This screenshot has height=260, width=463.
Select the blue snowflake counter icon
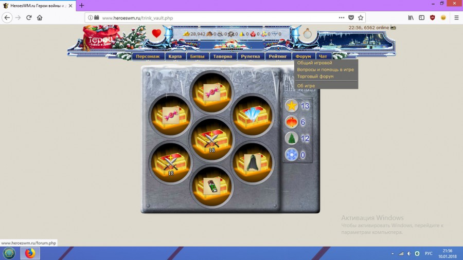(292, 155)
